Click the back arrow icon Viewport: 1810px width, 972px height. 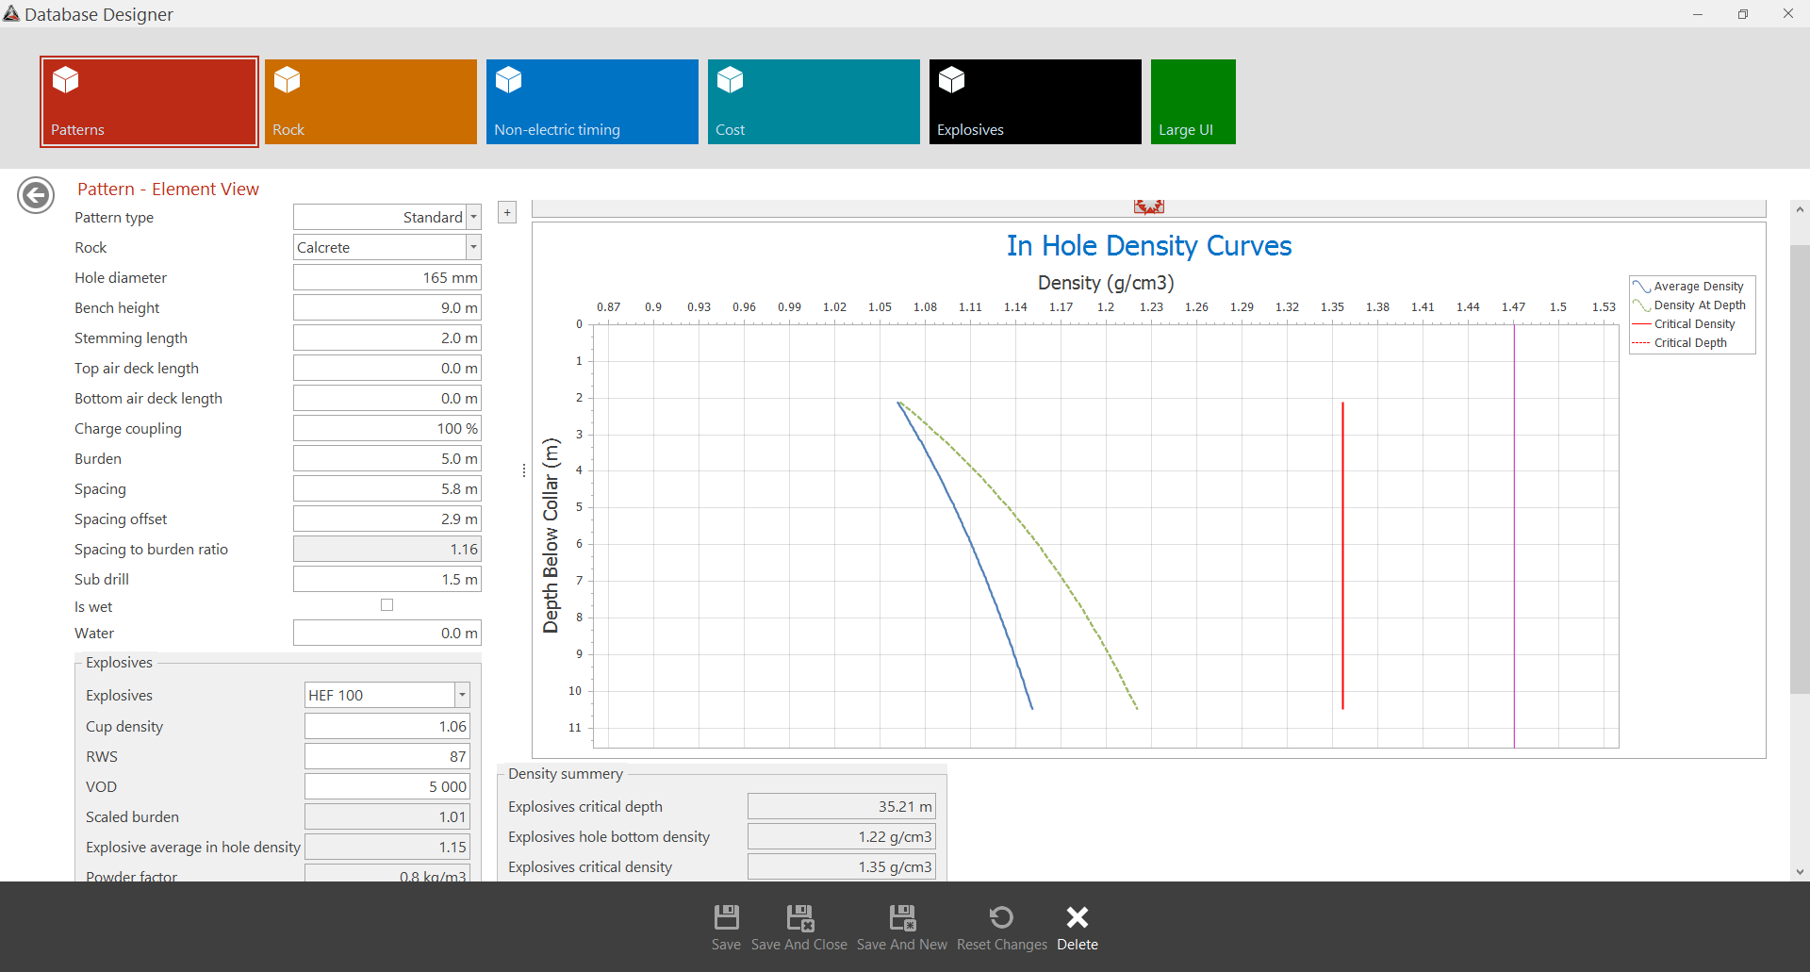pos(36,195)
